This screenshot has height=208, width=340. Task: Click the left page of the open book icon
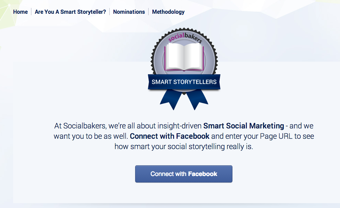tap(175, 56)
